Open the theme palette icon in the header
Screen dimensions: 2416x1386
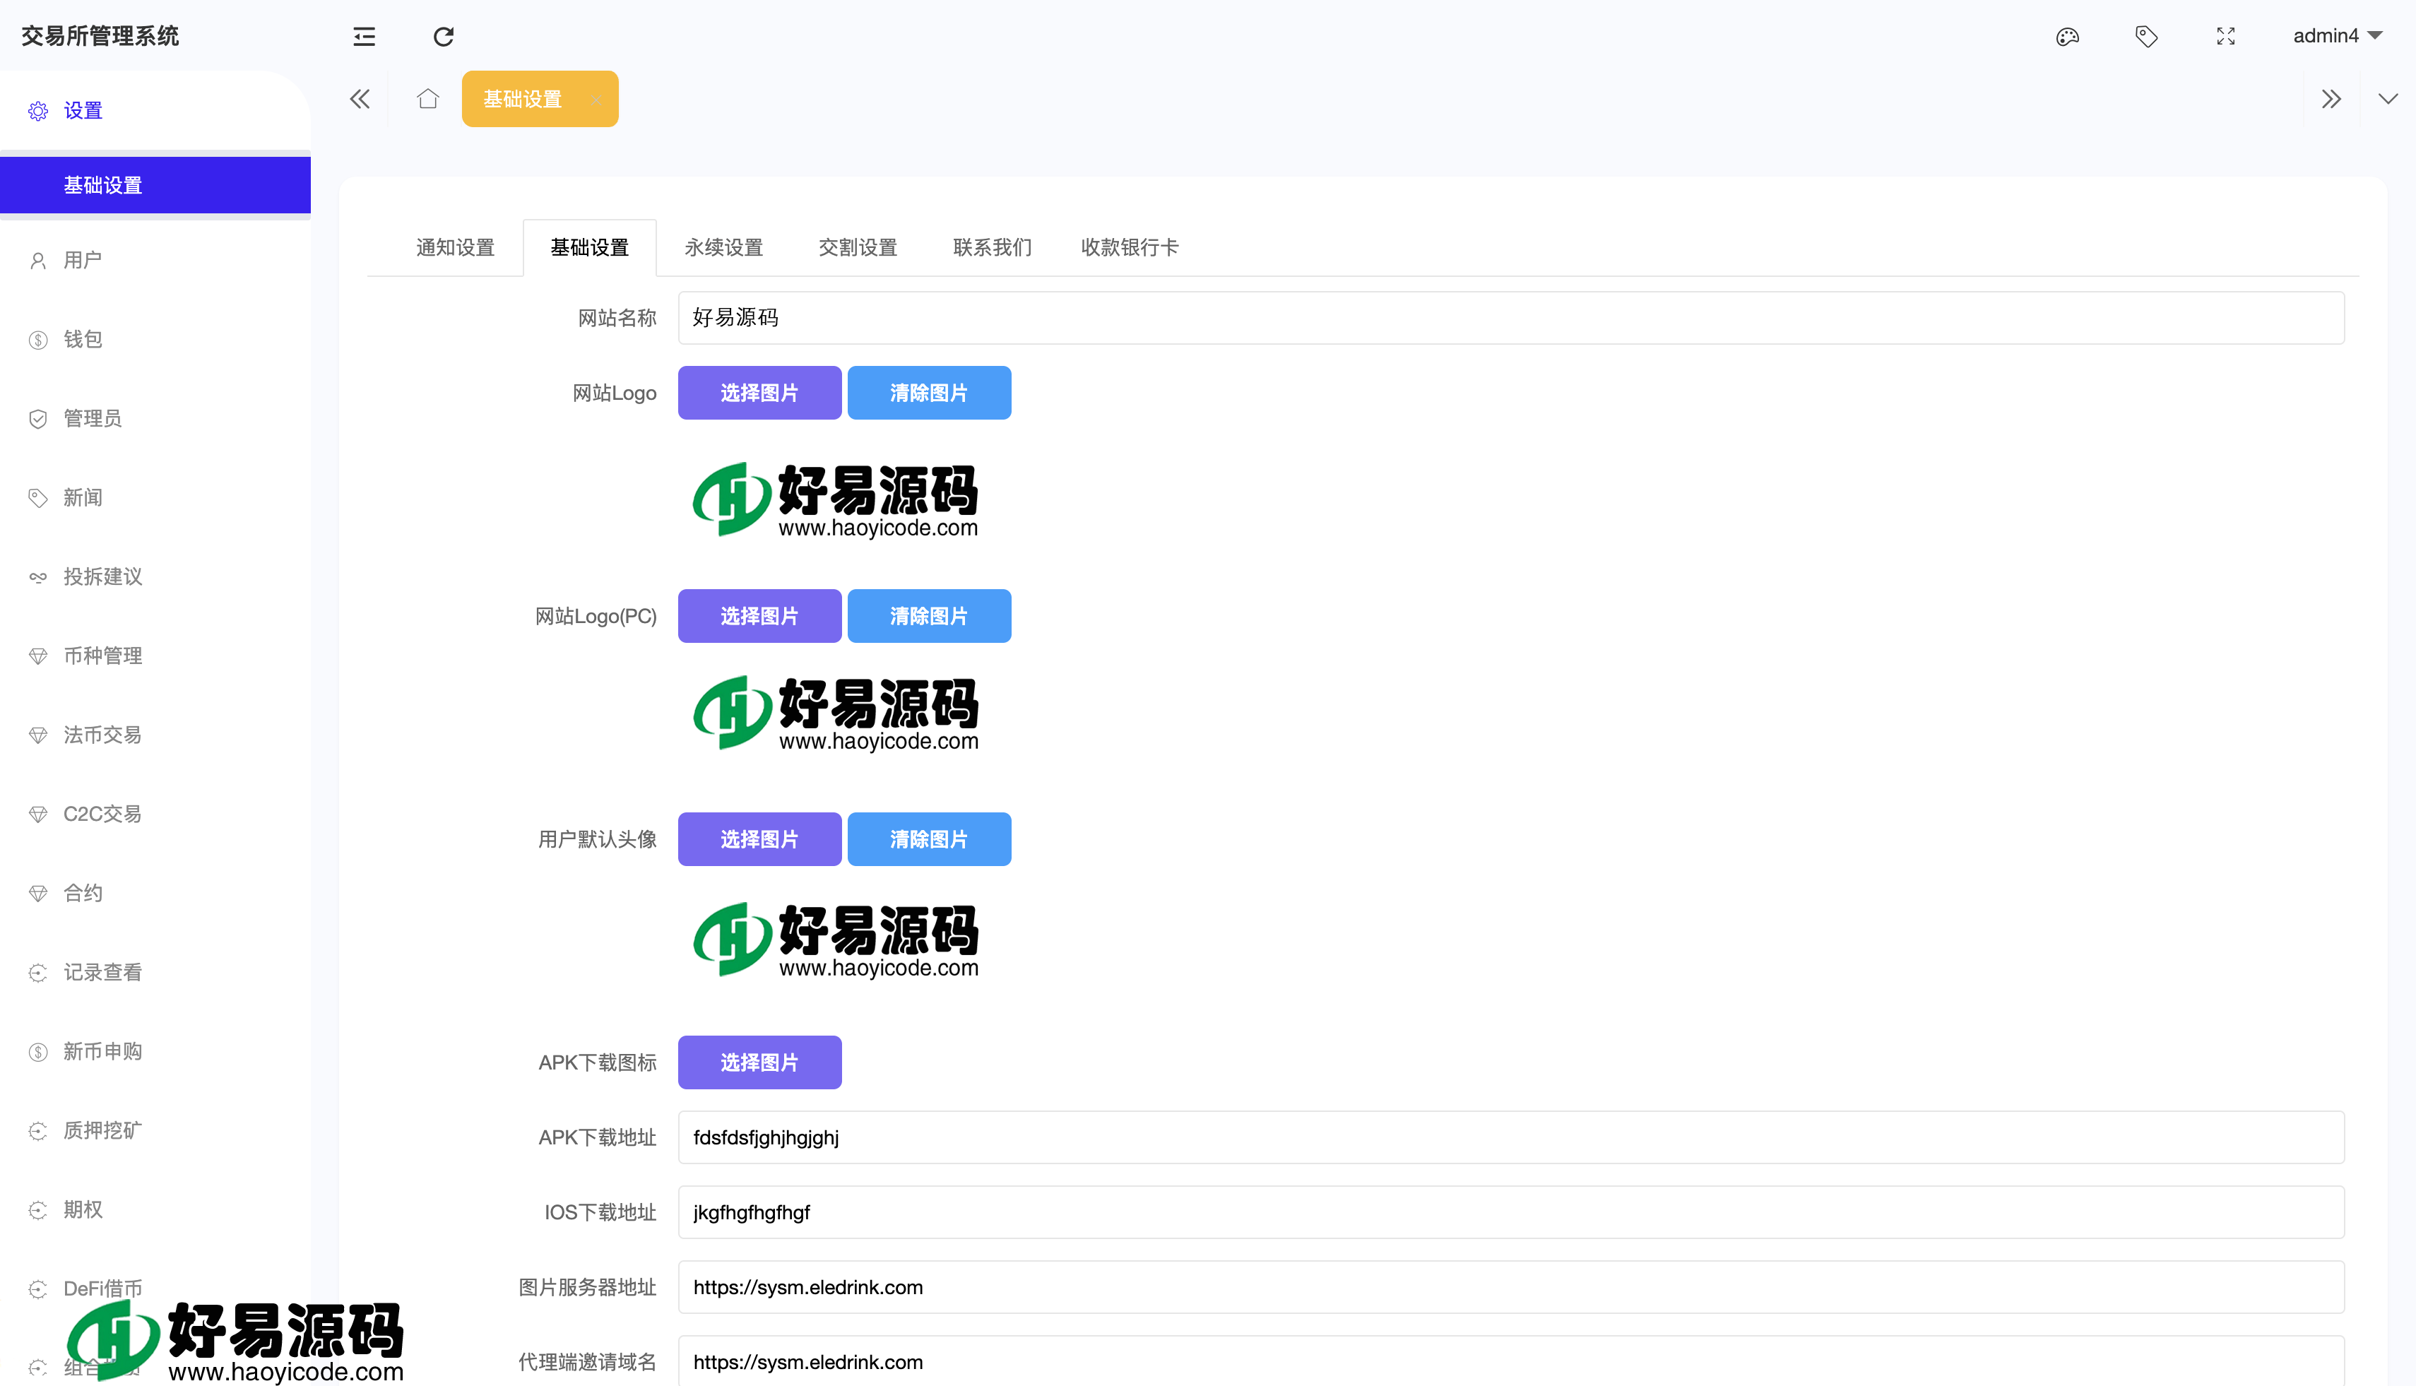(2066, 36)
